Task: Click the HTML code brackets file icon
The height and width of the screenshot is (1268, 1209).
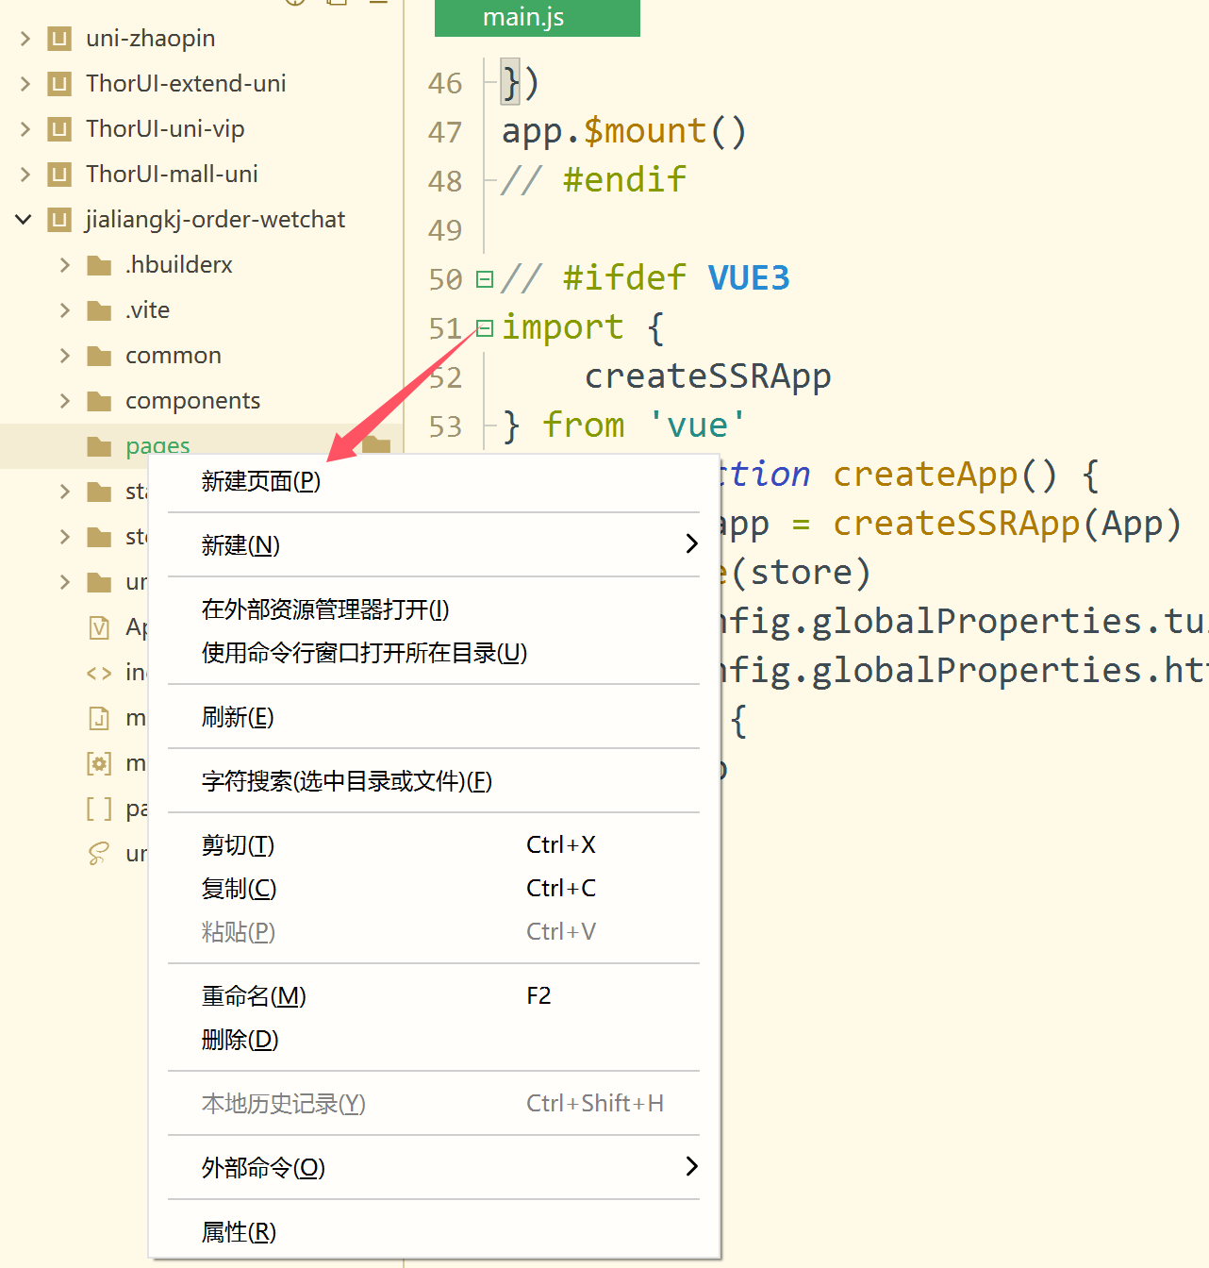Action: 99,673
